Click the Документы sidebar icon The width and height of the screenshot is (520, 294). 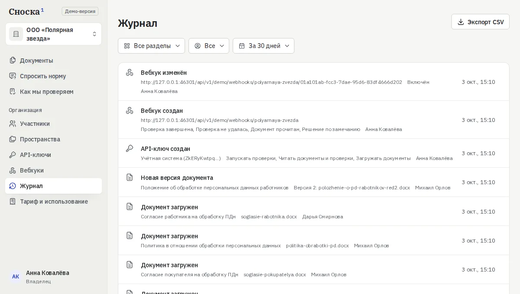[13, 61]
